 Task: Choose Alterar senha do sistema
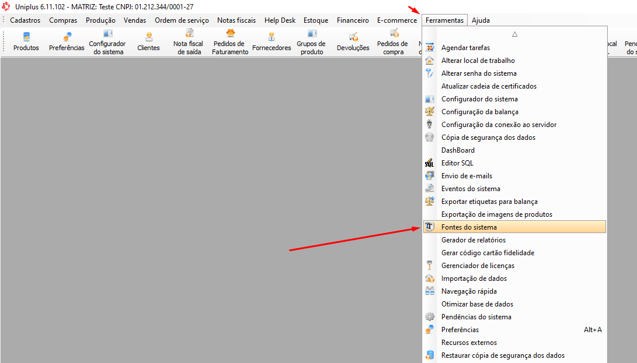515,73
